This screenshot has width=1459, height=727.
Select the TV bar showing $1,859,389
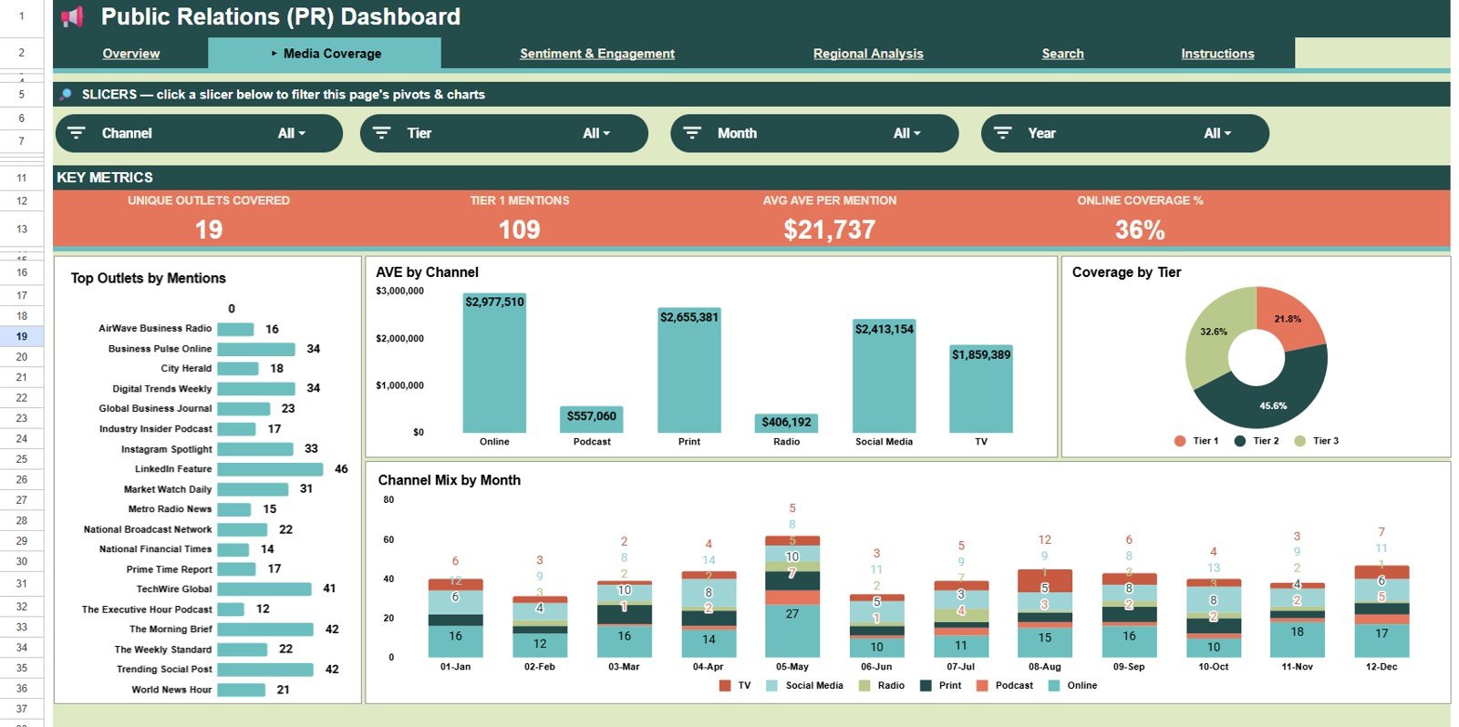981,389
